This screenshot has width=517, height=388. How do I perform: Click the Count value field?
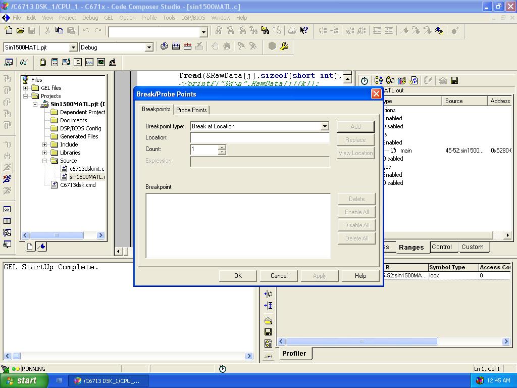tap(204, 150)
